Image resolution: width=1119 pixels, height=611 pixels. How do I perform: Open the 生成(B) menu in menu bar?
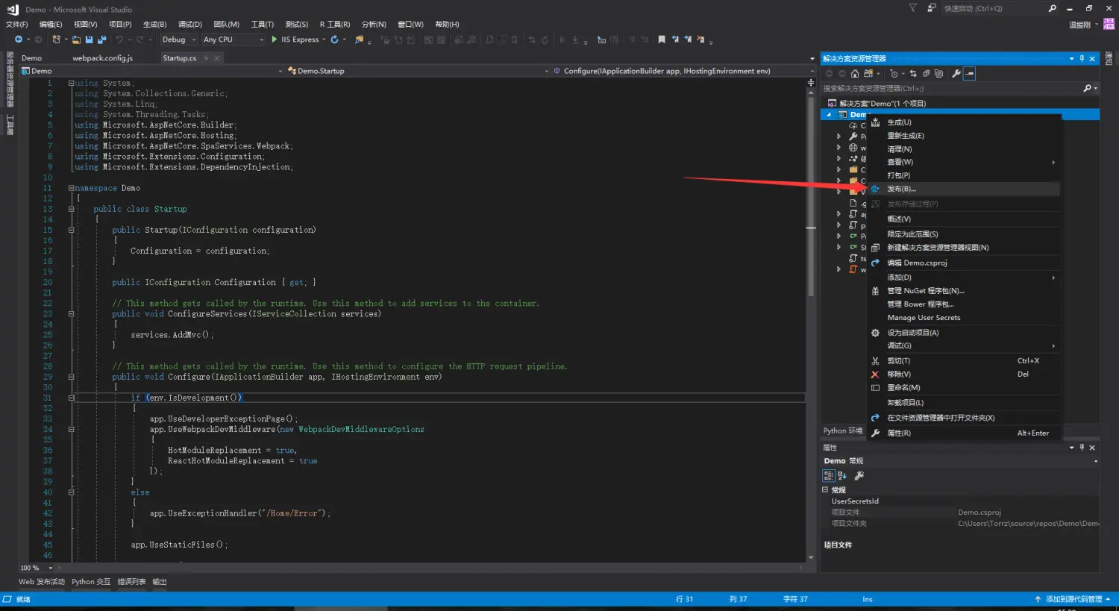click(x=155, y=25)
